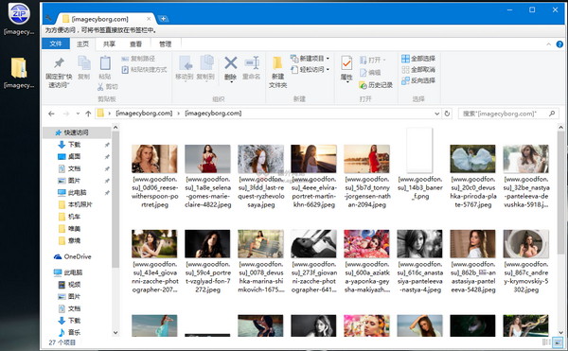Viewport: 568px width, 351px height.
Task: Add a new window tab with plus button
Action: (x=164, y=19)
